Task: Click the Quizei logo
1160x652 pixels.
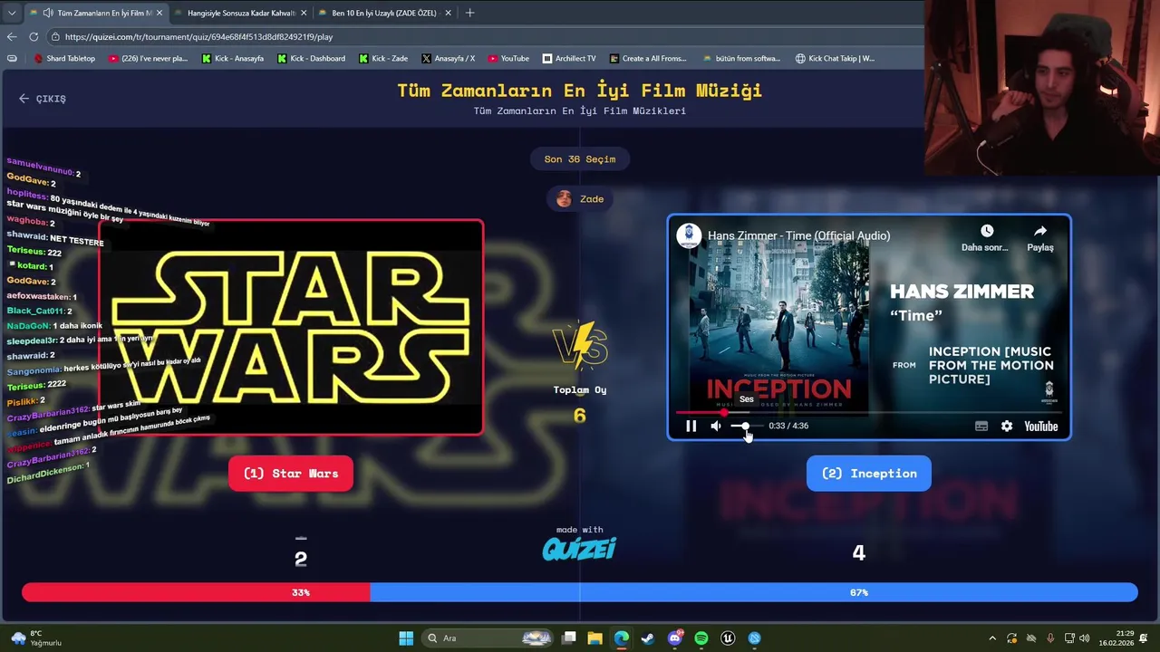Action: (579, 549)
